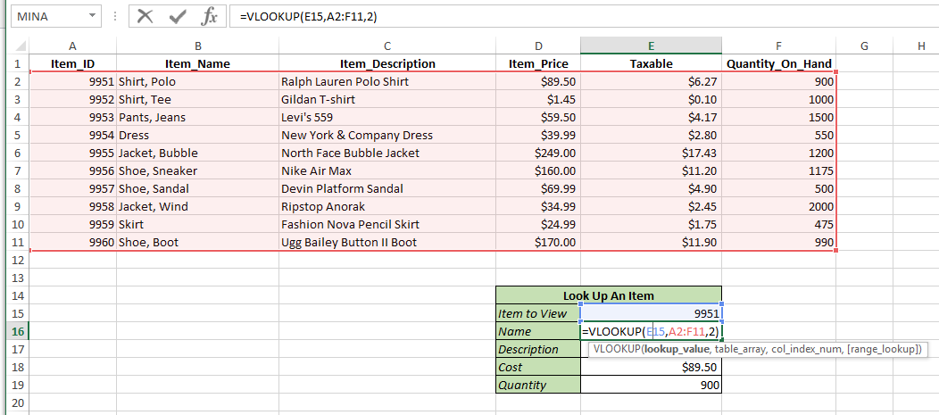
Task: Select the quantity 1500 cell
Action: tap(778, 118)
